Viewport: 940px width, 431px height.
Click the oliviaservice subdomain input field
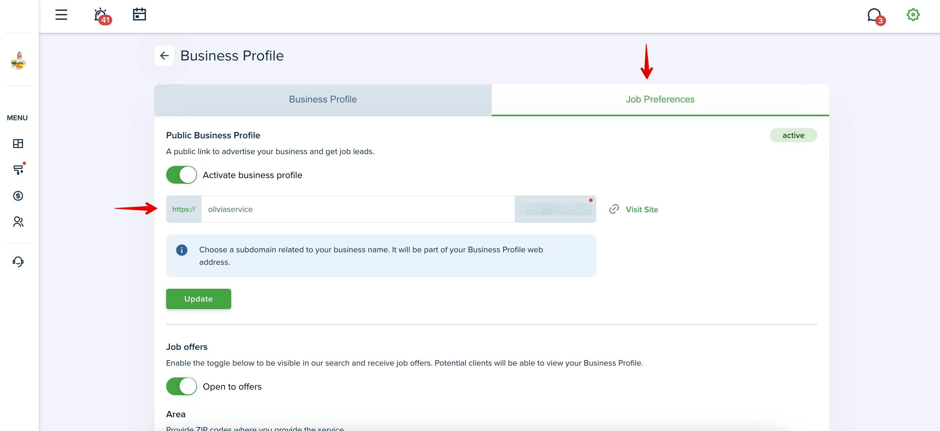pyautogui.click(x=358, y=209)
